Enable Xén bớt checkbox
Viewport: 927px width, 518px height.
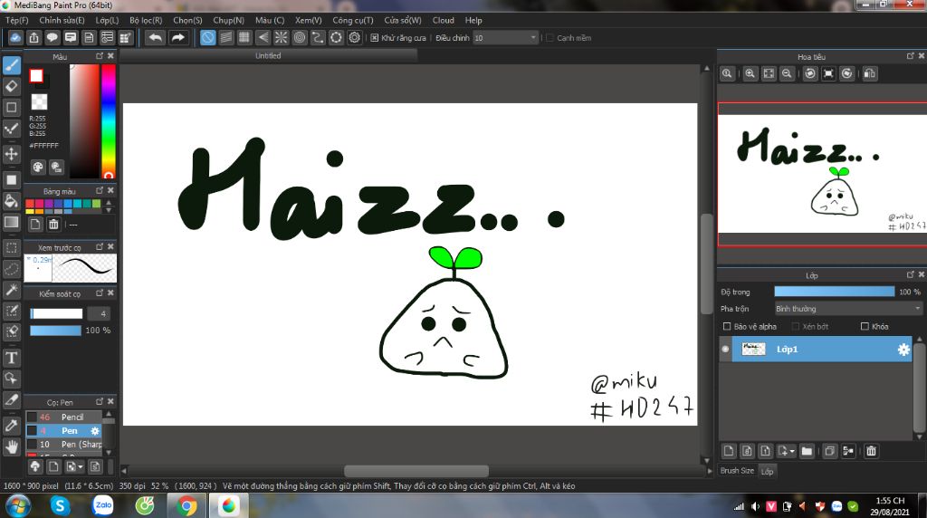pos(796,326)
